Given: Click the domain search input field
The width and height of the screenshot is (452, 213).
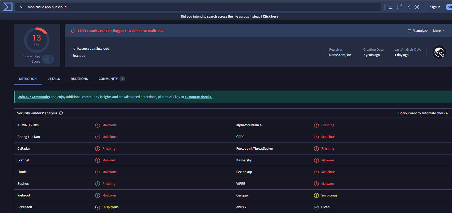Looking at the screenshot, I should coord(198,7).
